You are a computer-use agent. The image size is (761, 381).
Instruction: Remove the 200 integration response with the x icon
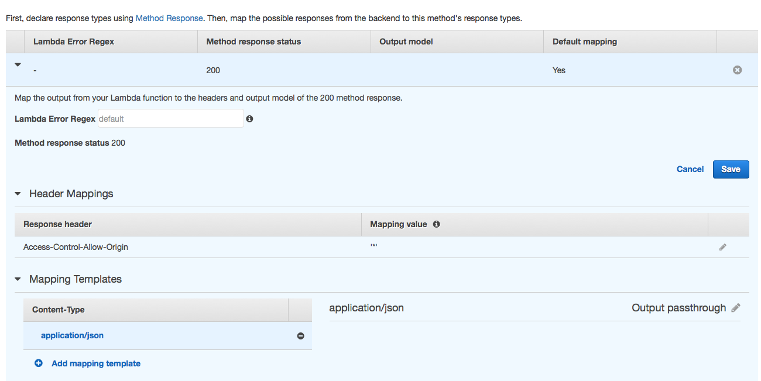(737, 70)
